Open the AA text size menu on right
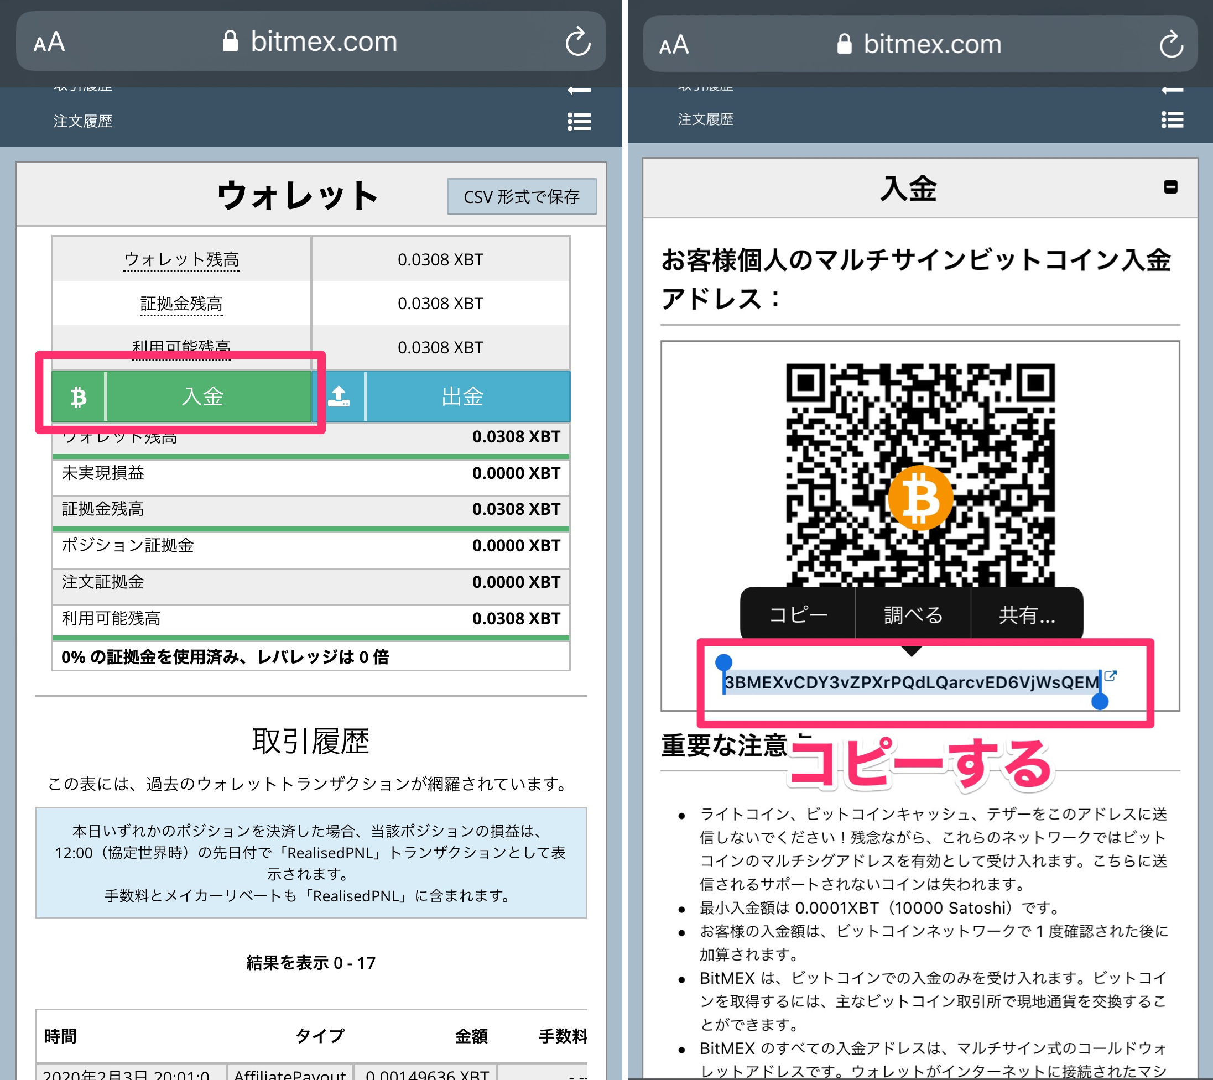1213x1080 pixels. pyautogui.click(x=674, y=45)
